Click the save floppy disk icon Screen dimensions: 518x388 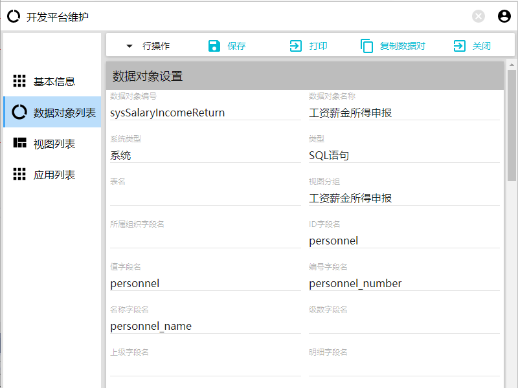pos(214,46)
